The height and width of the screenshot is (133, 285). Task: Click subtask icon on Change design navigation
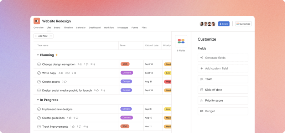coord(94,64)
